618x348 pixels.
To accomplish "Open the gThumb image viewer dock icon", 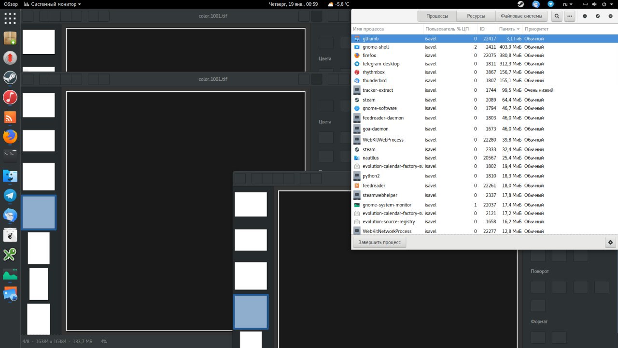I will tap(10, 294).
